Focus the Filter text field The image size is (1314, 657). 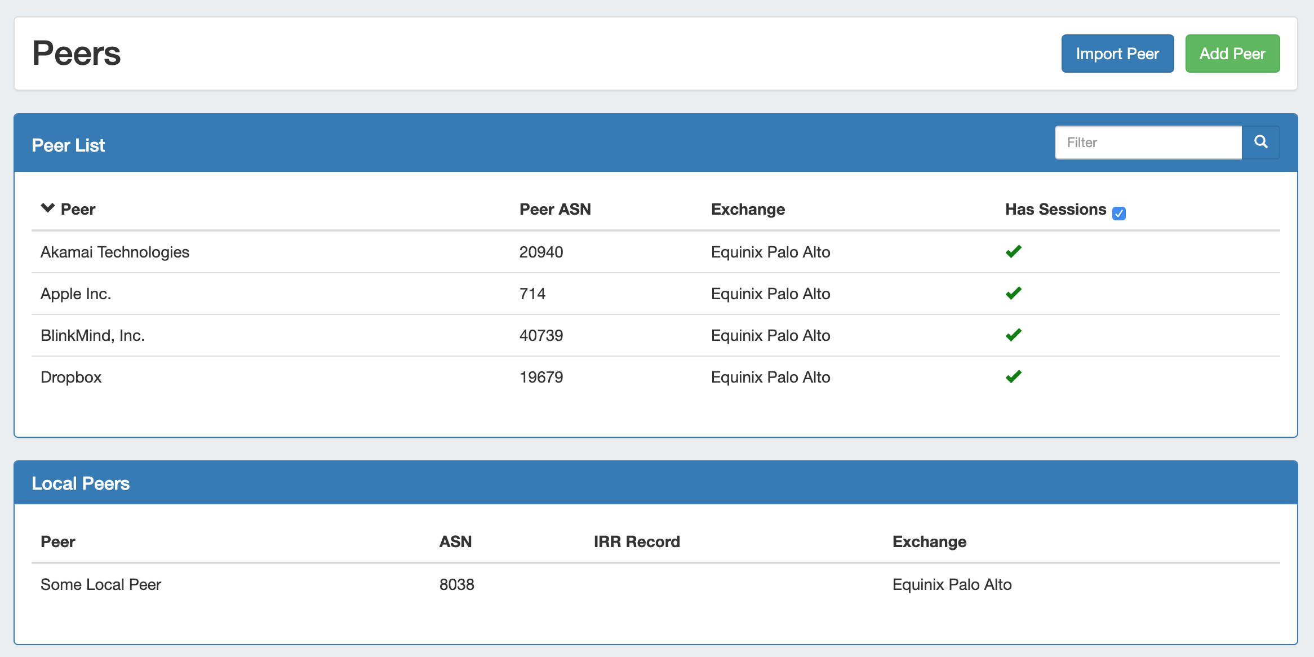[1148, 143]
